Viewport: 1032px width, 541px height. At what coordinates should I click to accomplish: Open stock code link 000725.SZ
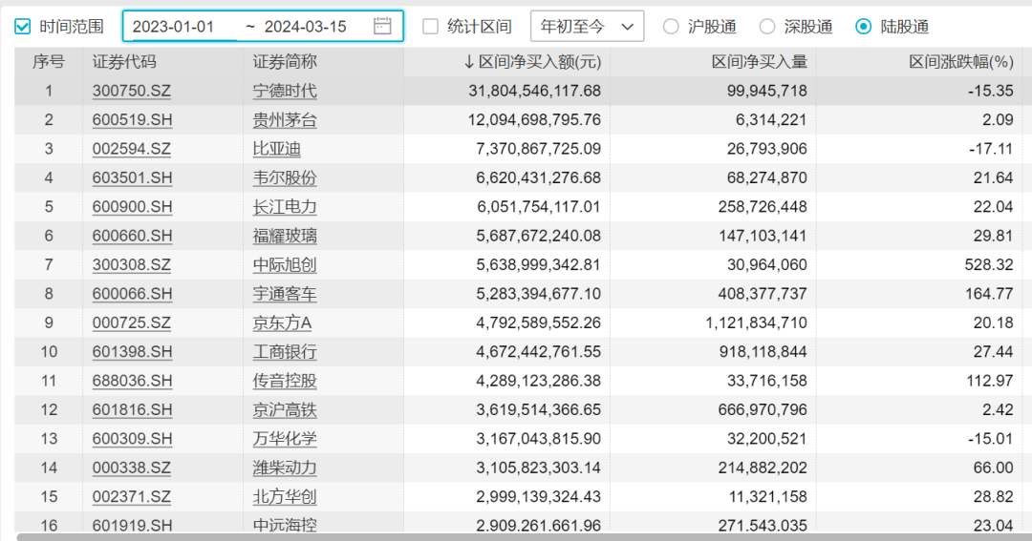click(x=132, y=323)
